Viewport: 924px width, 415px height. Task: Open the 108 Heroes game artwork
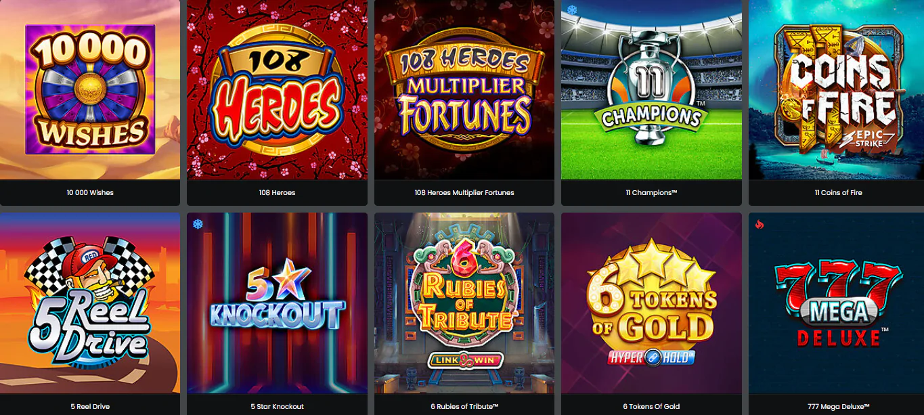pyautogui.click(x=277, y=89)
